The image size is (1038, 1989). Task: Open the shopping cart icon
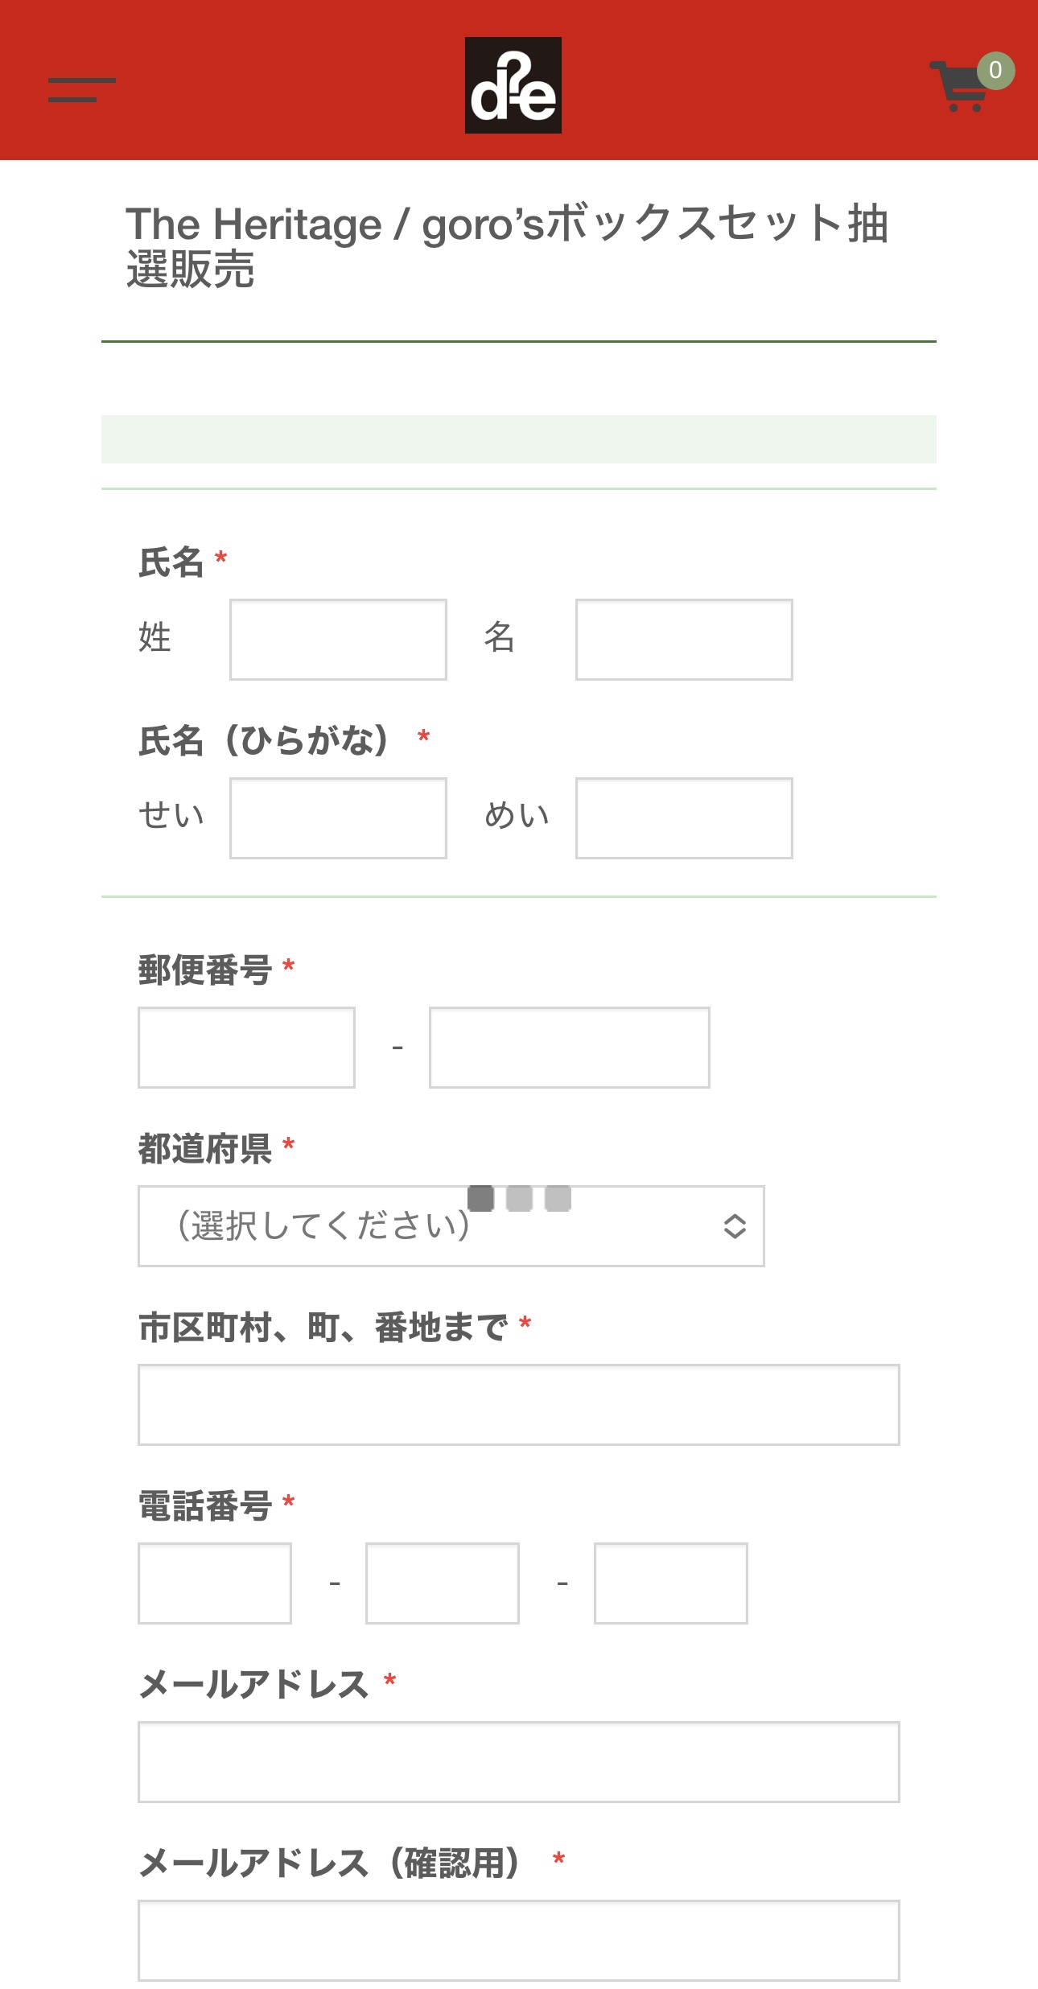[958, 89]
